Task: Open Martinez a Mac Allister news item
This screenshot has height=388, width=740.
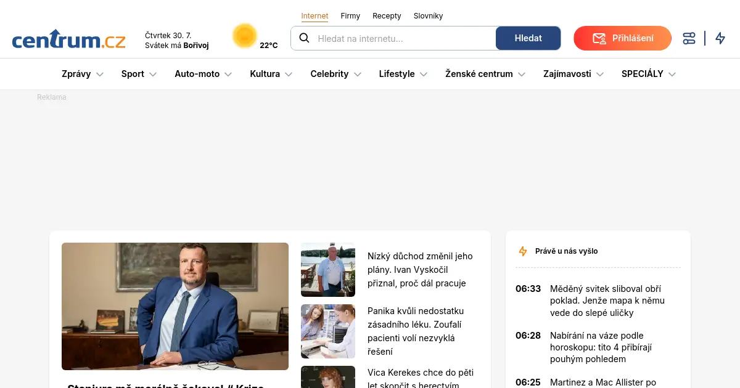Action: 603,382
